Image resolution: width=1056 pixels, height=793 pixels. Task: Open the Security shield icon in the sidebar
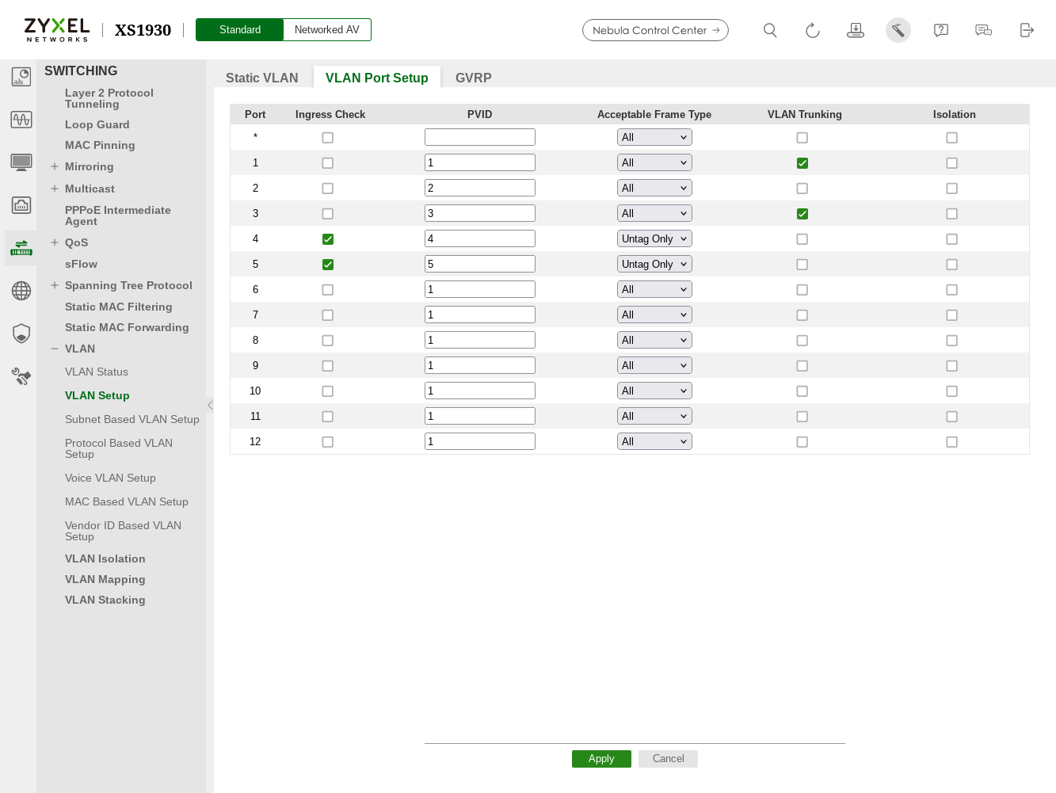pos(21,333)
